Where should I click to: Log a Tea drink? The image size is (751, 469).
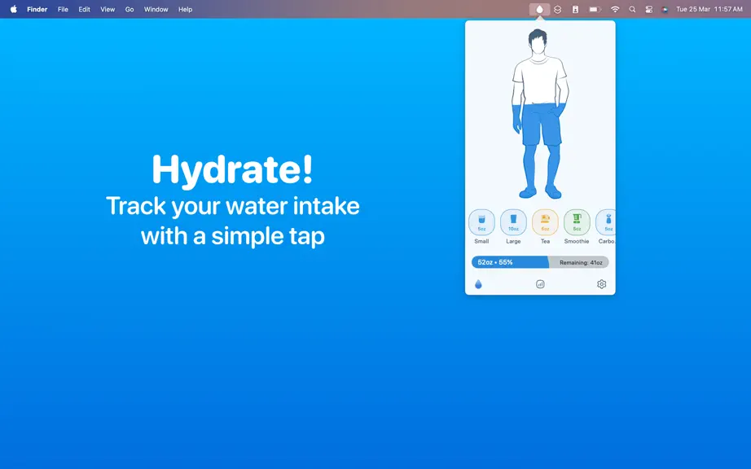(x=545, y=222)
